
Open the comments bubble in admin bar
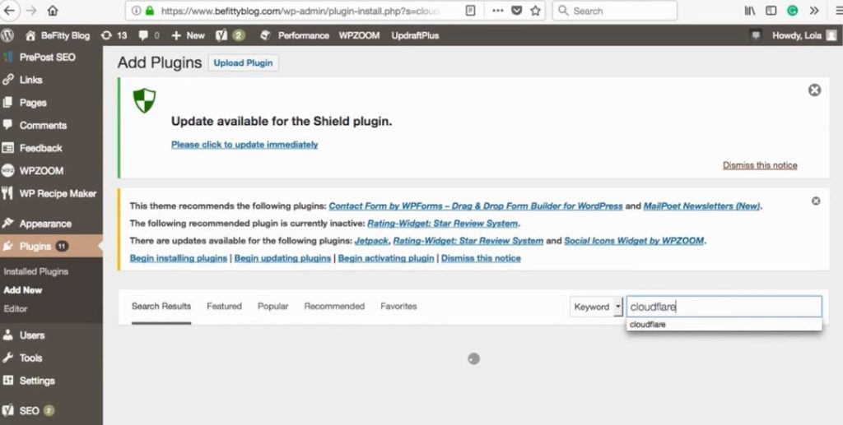[x=149, y=35]
